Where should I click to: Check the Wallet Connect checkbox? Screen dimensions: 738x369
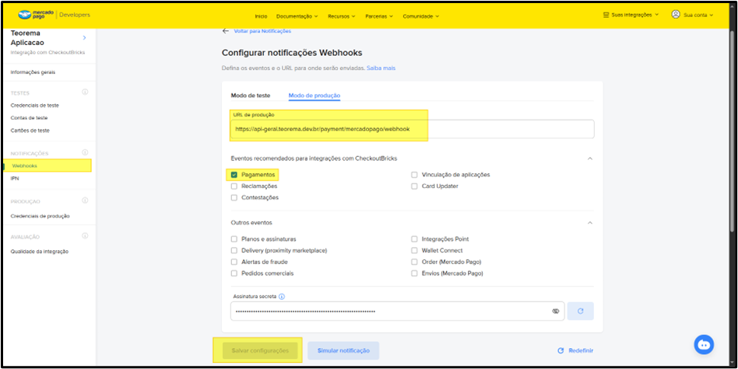[x=414, y=250]
